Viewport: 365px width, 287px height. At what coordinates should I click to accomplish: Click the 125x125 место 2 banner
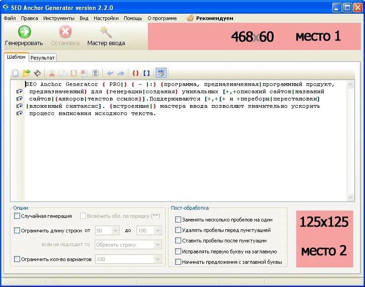pyautogui.click(x=324, y=239)
